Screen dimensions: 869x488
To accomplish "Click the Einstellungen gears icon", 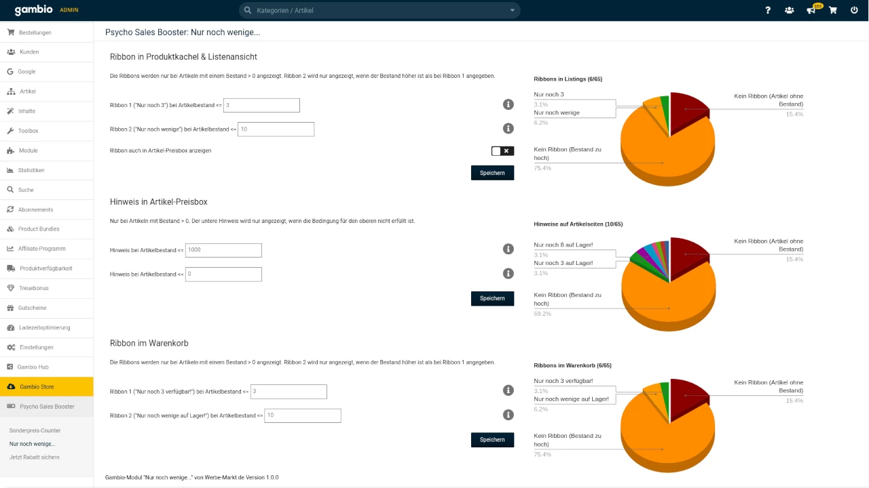I will [x=11, y=347].
